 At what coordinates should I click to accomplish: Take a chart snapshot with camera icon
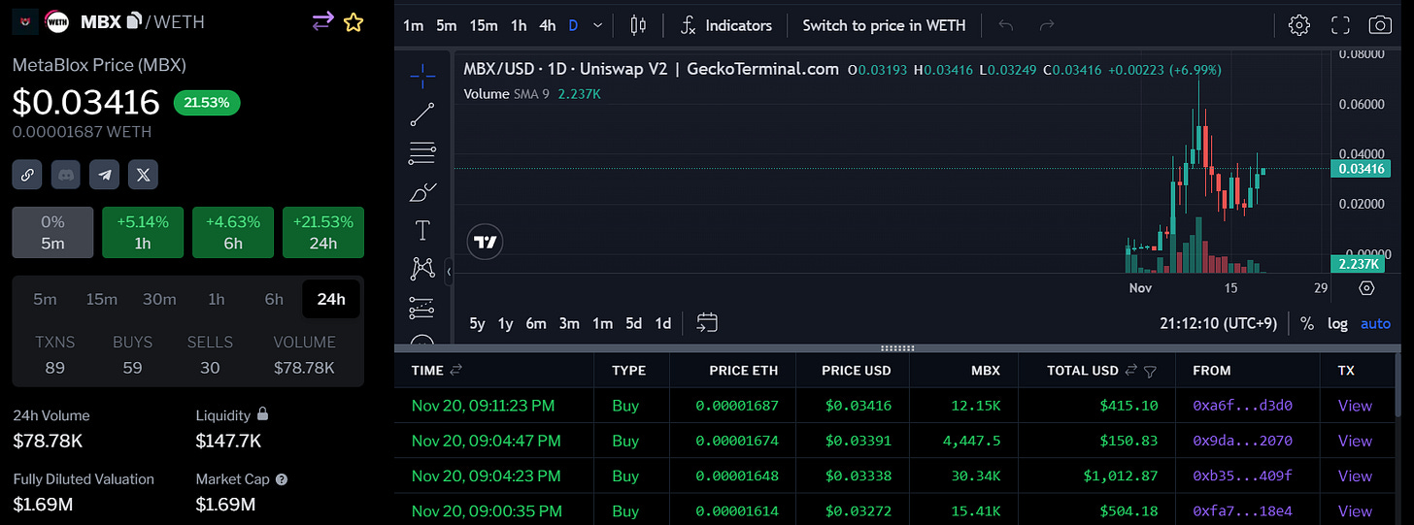coord(1379,25)
